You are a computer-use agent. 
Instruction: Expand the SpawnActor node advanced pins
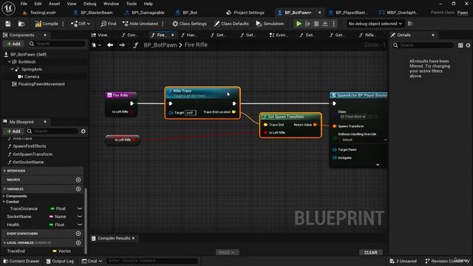[378, 165]
